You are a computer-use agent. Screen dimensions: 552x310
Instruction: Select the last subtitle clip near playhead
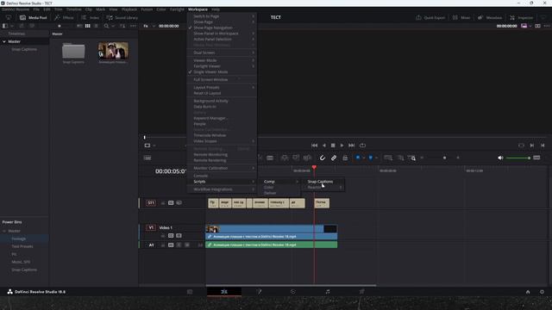pyautogui.click(x=322, y=203)
